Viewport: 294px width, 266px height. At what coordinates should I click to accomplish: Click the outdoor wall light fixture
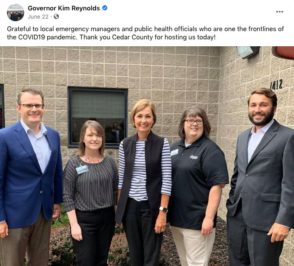coord(248,52)
